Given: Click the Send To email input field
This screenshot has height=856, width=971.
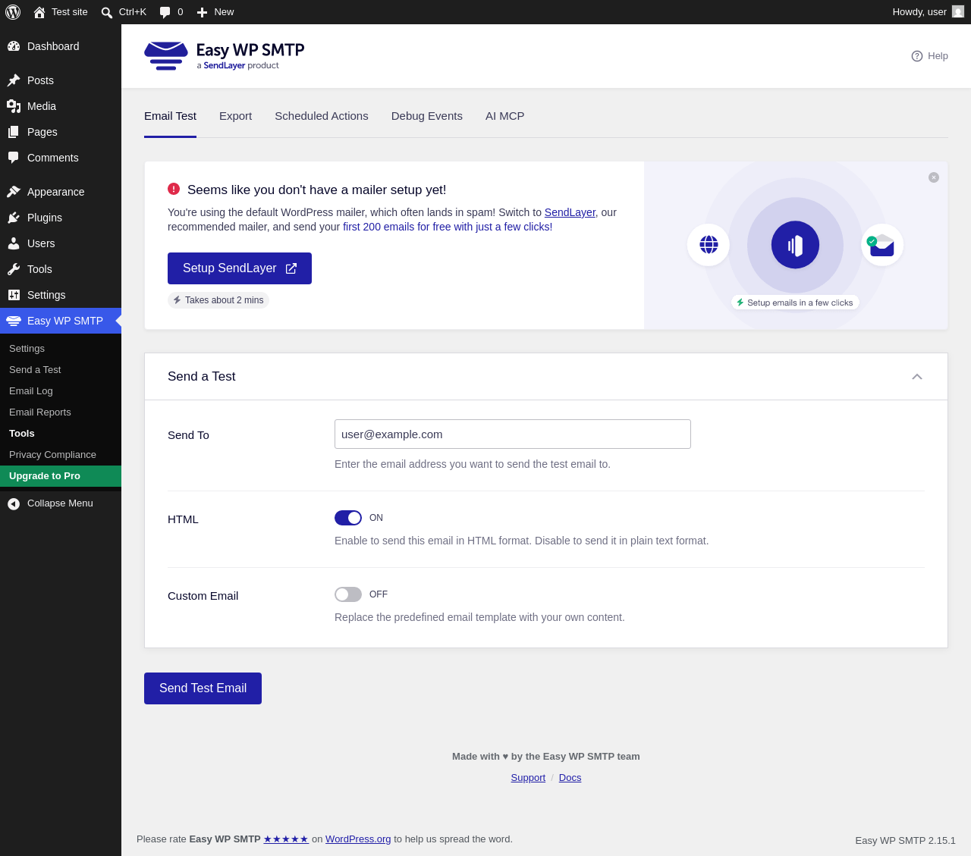Looking at the screenshot, I should tap(513, 434).
